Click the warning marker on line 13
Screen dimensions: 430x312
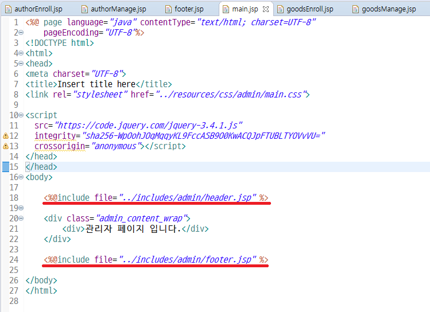point(6,146)
